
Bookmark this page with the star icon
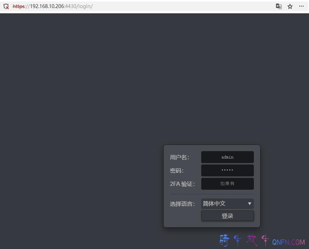(290, 6)
